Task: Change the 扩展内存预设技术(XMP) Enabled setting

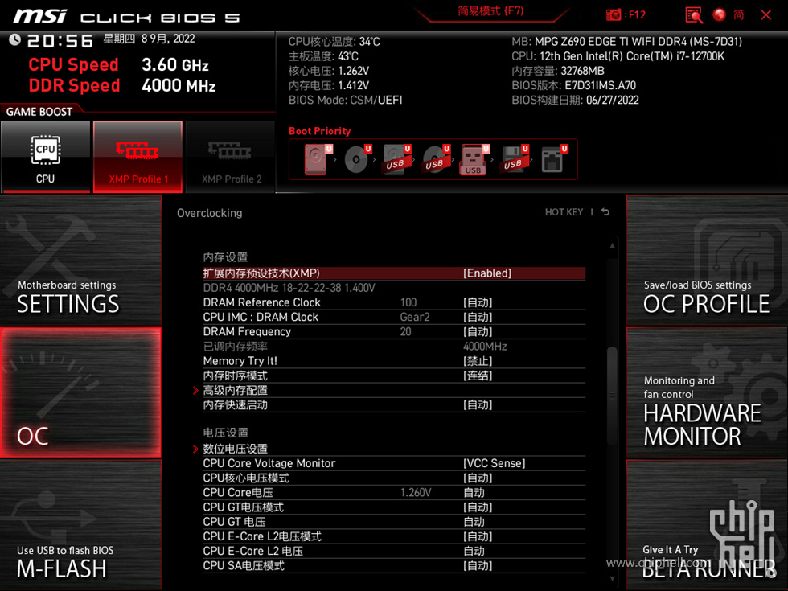Action: [x=394, y=273]
